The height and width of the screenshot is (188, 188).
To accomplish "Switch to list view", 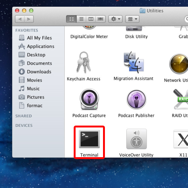I will (x=81, y=19).
